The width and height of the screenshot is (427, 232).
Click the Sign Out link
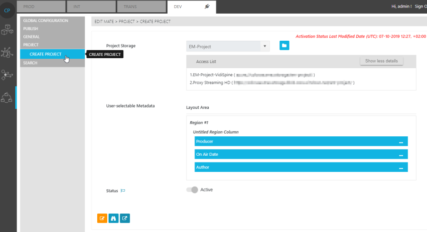coord(421,6)
